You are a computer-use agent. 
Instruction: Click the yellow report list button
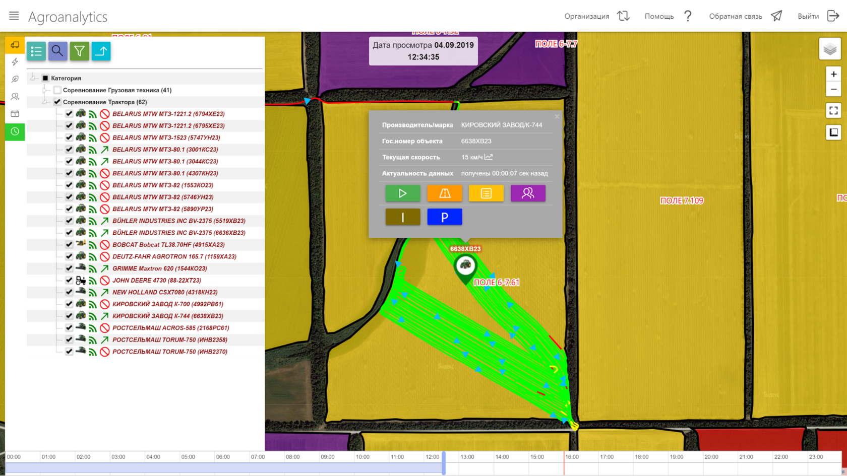(x=486, y=193)
